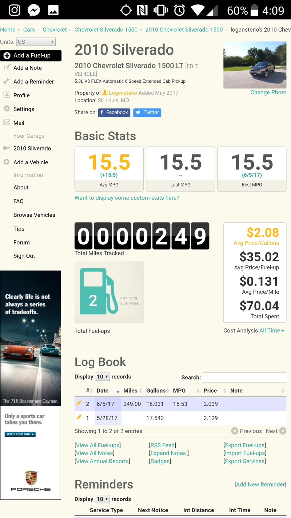Share vehicle on Twitter
The height and width of the screenshot is (518, 291).
pos(147,113)
